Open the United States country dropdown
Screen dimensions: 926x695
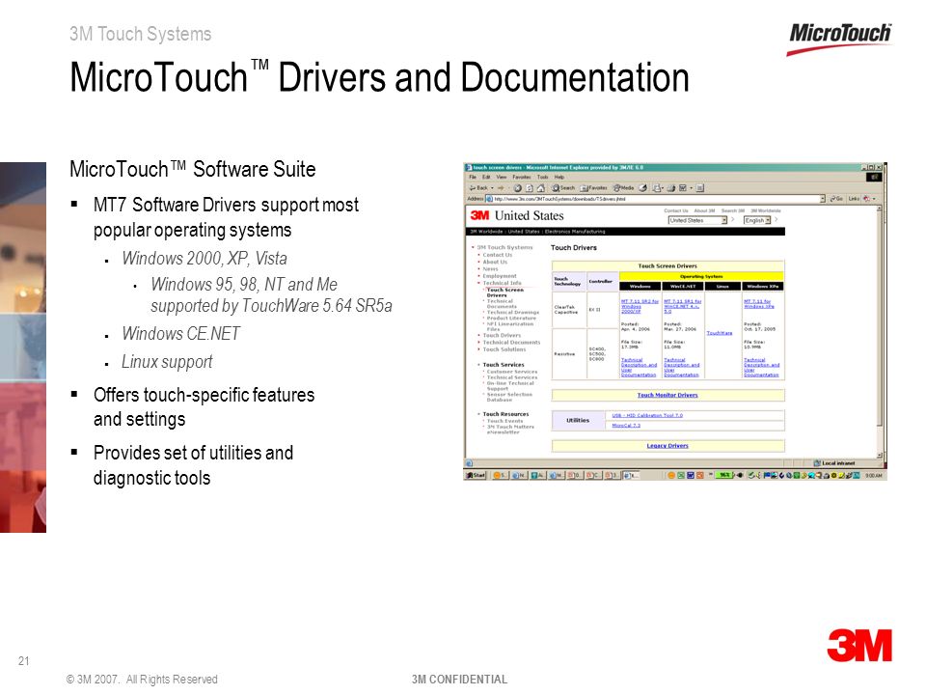click(x=697, y=220)
